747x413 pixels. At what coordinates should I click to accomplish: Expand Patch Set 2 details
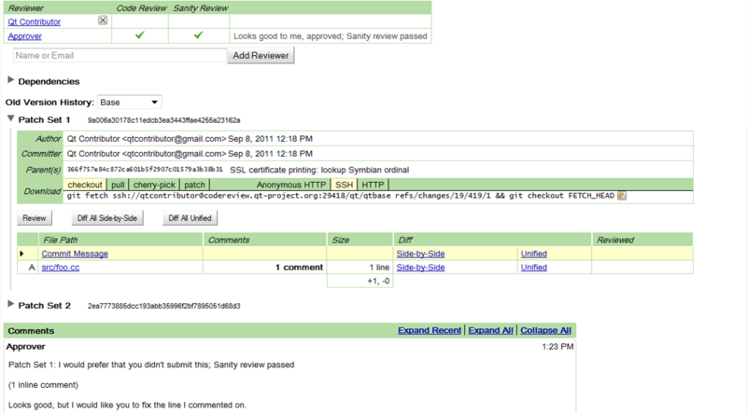11,305
